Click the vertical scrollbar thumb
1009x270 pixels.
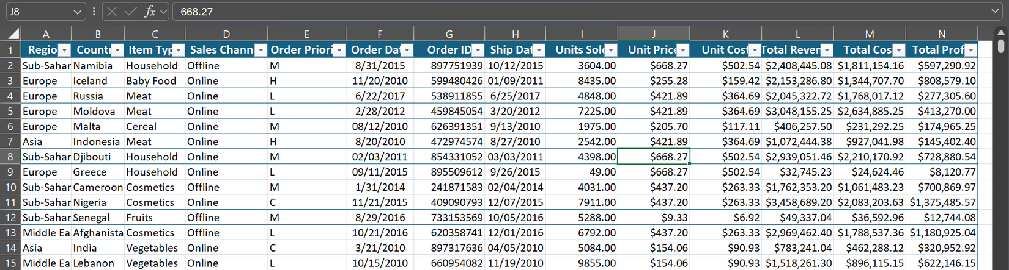coord(1000,46)
